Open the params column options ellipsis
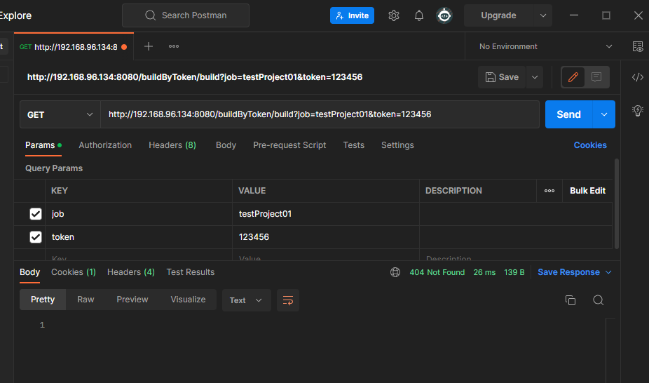Image resolution: width=649 pixels, height=383 pixels. coord(549,191)
